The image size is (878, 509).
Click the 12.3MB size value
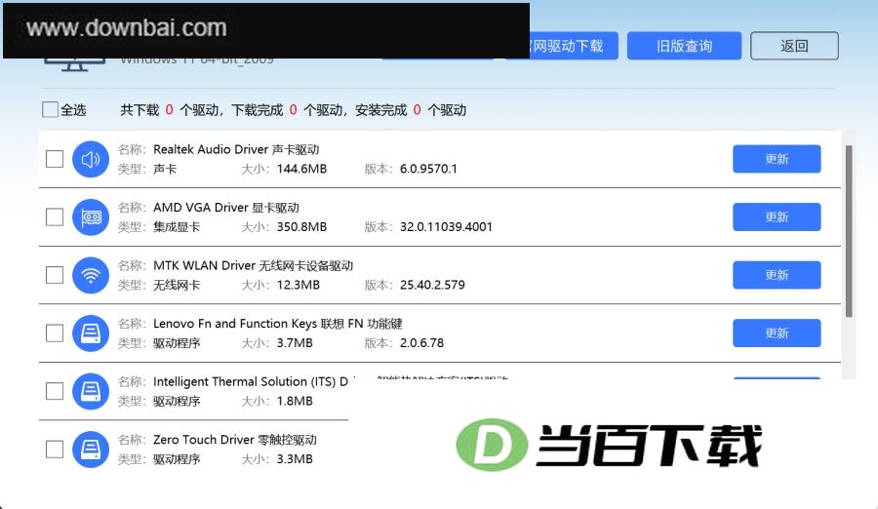click(x=299, y=285)
